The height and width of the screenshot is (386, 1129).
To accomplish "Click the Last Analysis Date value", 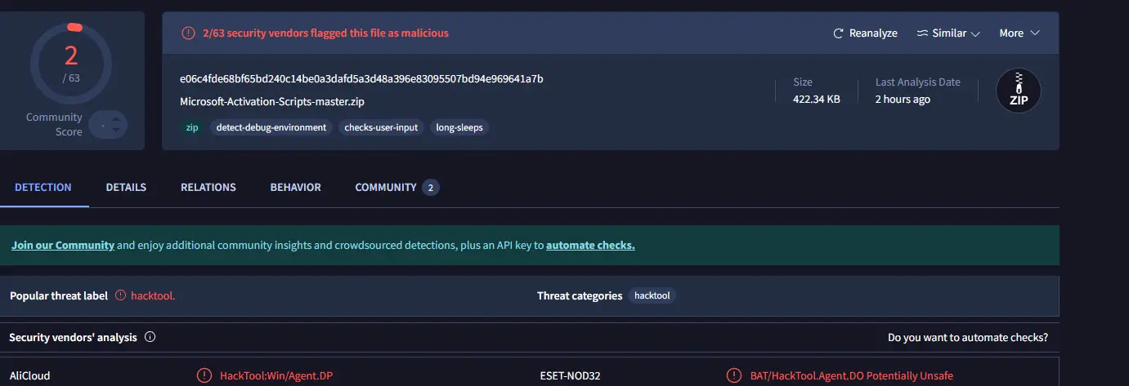I will coord(903,100).
